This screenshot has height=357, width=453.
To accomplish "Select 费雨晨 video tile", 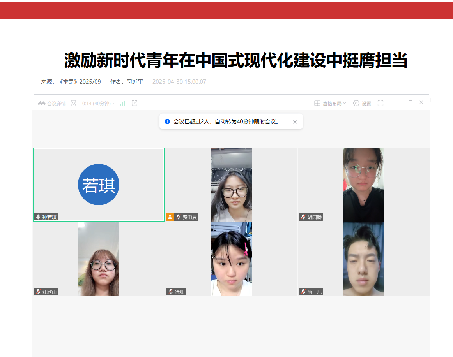I will [x=231, y=185].
